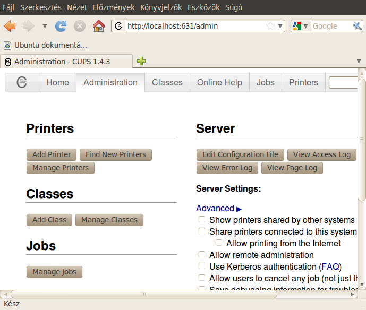366x310 pixels.
Task: Open the back/forward history dropdown arrow
Action: pyautogui.click(x=45, y=26)
